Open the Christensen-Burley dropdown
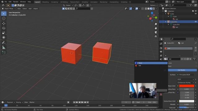This screenshot has height=111, width=198. [x=185, y=83]
